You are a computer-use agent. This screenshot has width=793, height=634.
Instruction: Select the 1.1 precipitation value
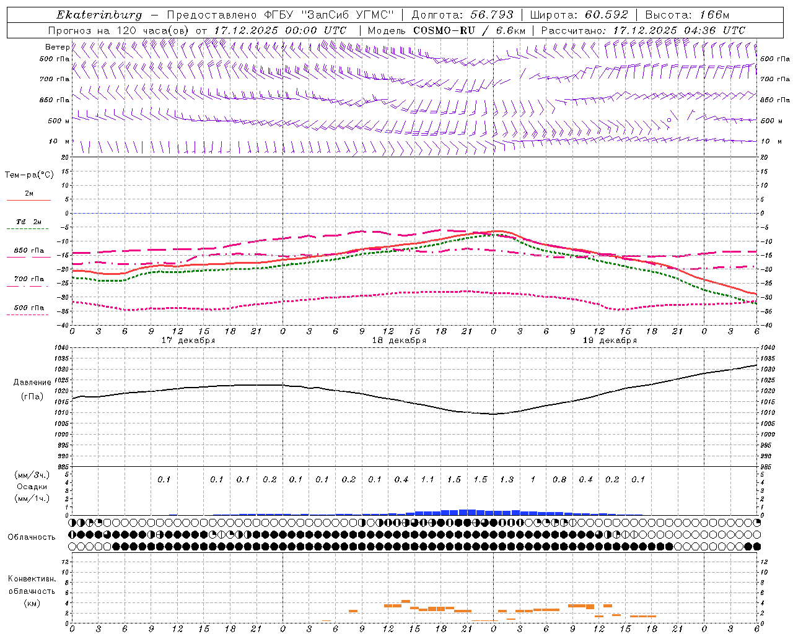427,480
